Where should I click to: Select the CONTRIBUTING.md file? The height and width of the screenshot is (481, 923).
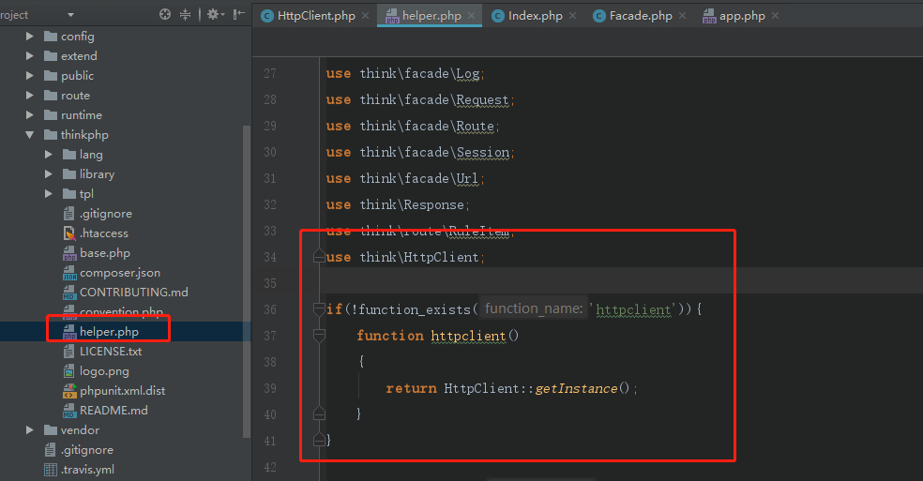click(x=126, y=293)
